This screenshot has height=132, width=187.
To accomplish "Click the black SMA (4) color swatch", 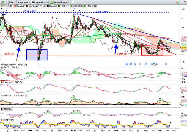I will tap(48, 6).
